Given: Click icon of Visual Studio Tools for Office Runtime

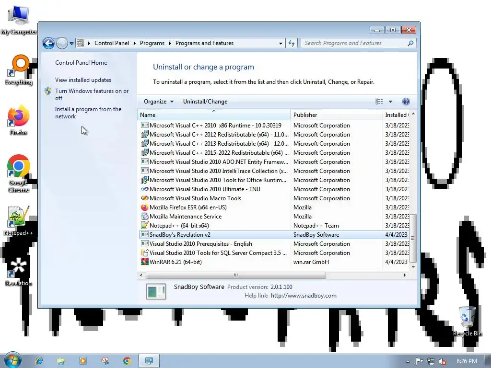Looking at the screenshot, I should [x=145, y=180].
